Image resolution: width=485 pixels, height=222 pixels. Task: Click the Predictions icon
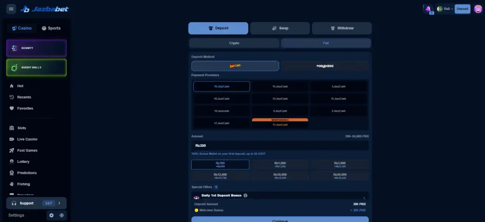[x=12, y=173]
